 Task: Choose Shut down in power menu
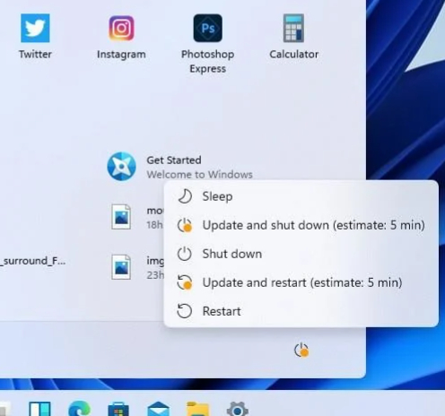[301, 254]
